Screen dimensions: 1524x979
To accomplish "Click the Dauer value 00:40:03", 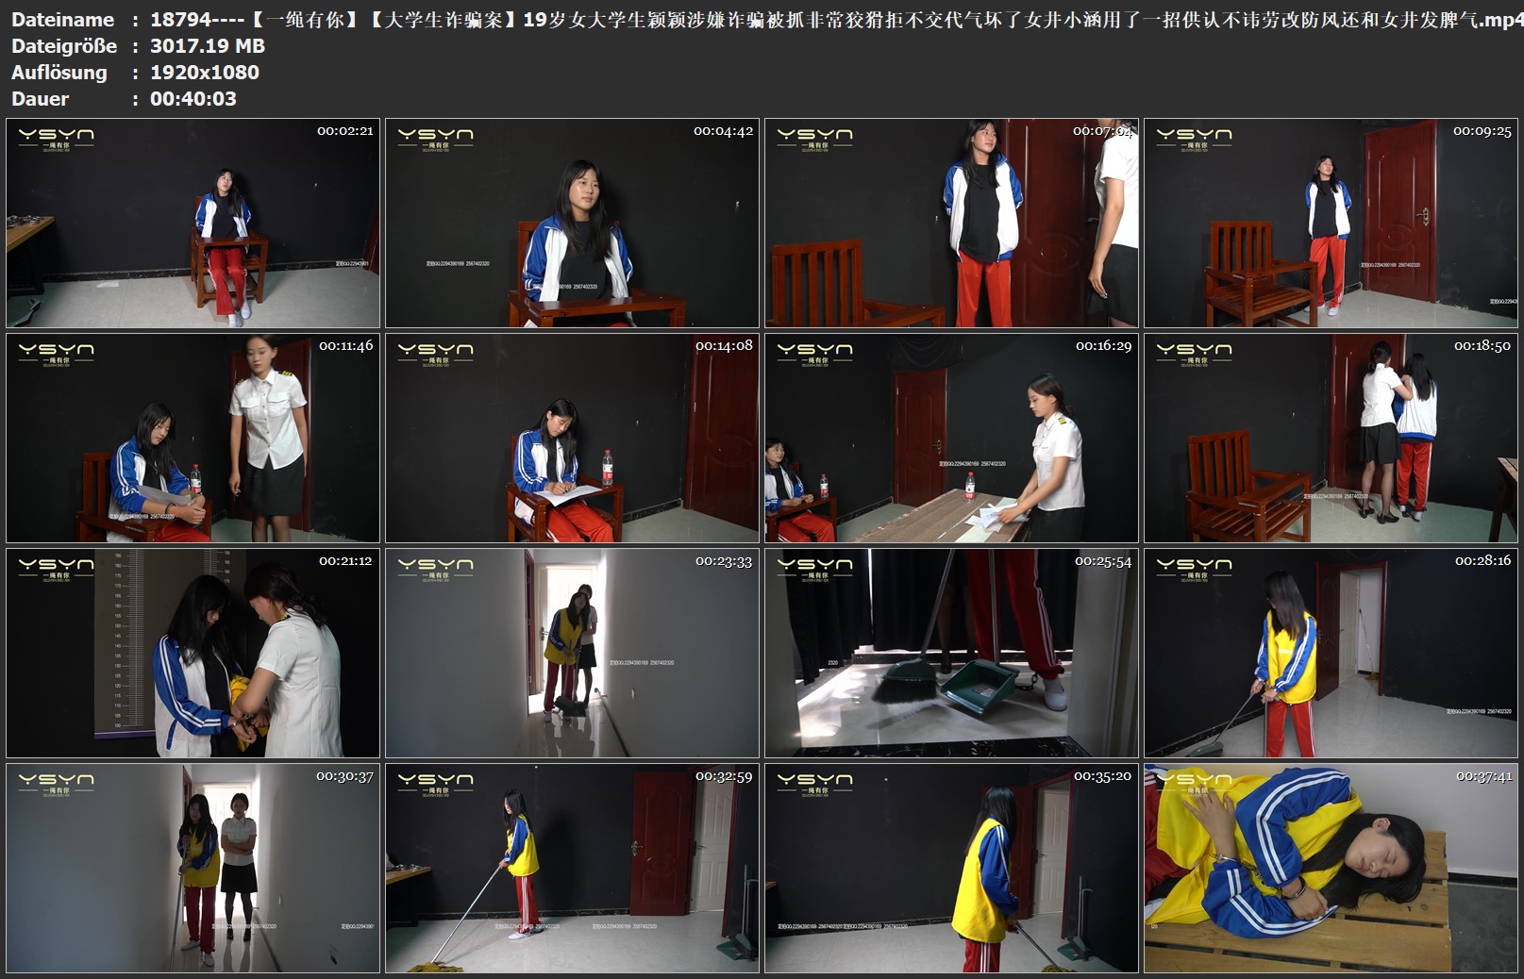I will 193,99.
